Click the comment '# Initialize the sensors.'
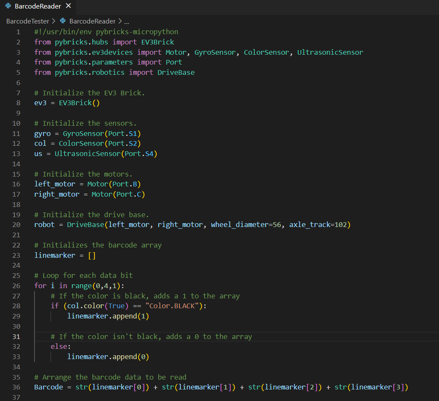 [x=85, y=124]
